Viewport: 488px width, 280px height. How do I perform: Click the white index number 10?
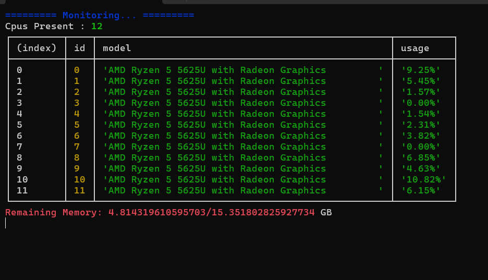(x=22, y=179)
